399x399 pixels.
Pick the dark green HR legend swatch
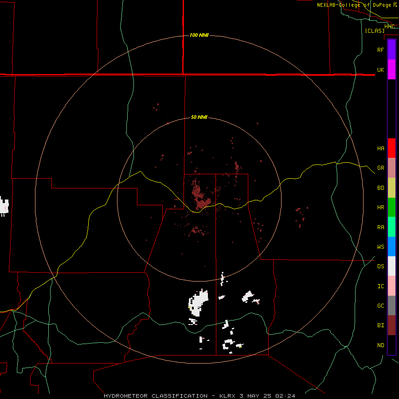pyautogui.click(x=391, y=207)
